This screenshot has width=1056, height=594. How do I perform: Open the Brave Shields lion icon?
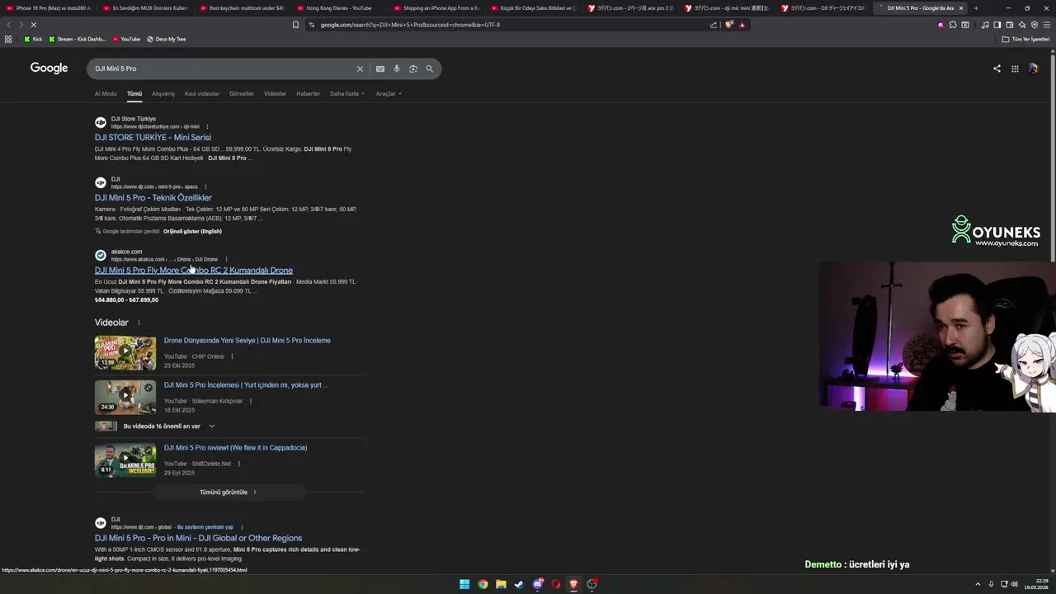[728, 25]
